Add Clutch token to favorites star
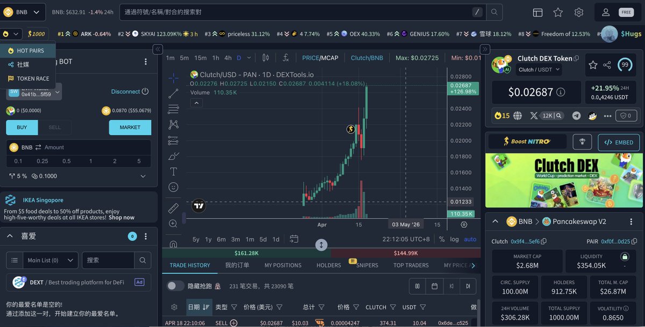Image resolution: width=645 pixels, height=327 pixels. click(x=593, y=65)
